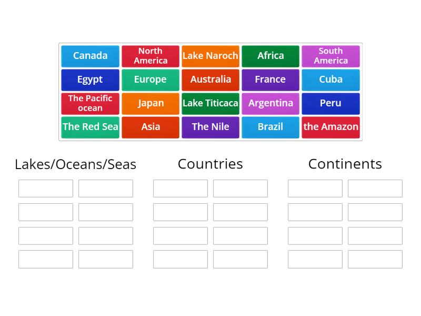421x316 pixels.
Task: Click the Lakes/Oceans/Seas category heading
Action: point(75,164)
